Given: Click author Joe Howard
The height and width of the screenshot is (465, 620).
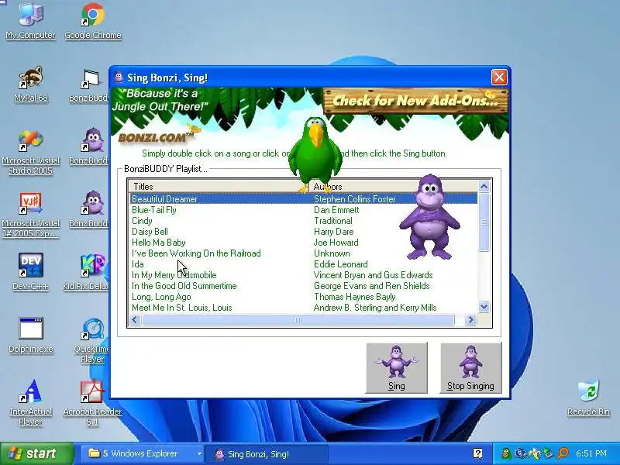Looking at the screenshot, I should 336,243.
